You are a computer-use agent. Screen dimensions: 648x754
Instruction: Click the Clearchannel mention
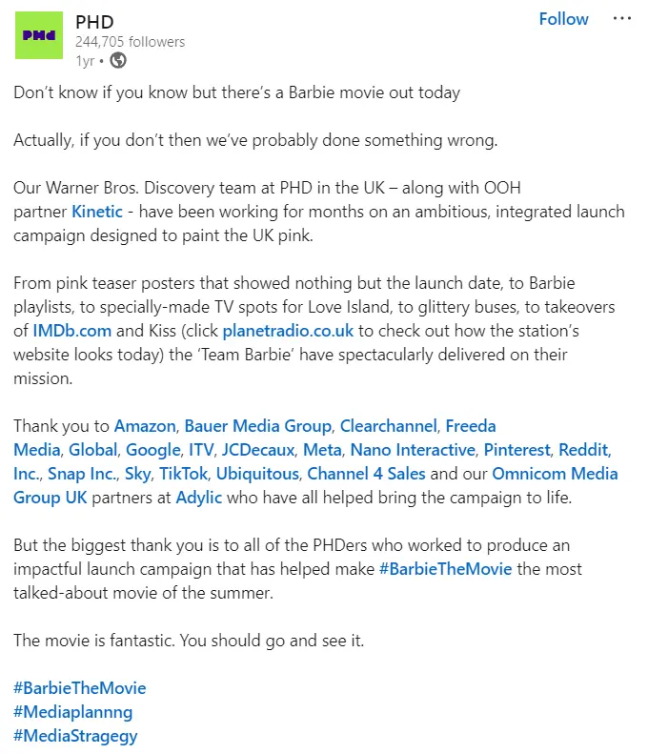388,425
